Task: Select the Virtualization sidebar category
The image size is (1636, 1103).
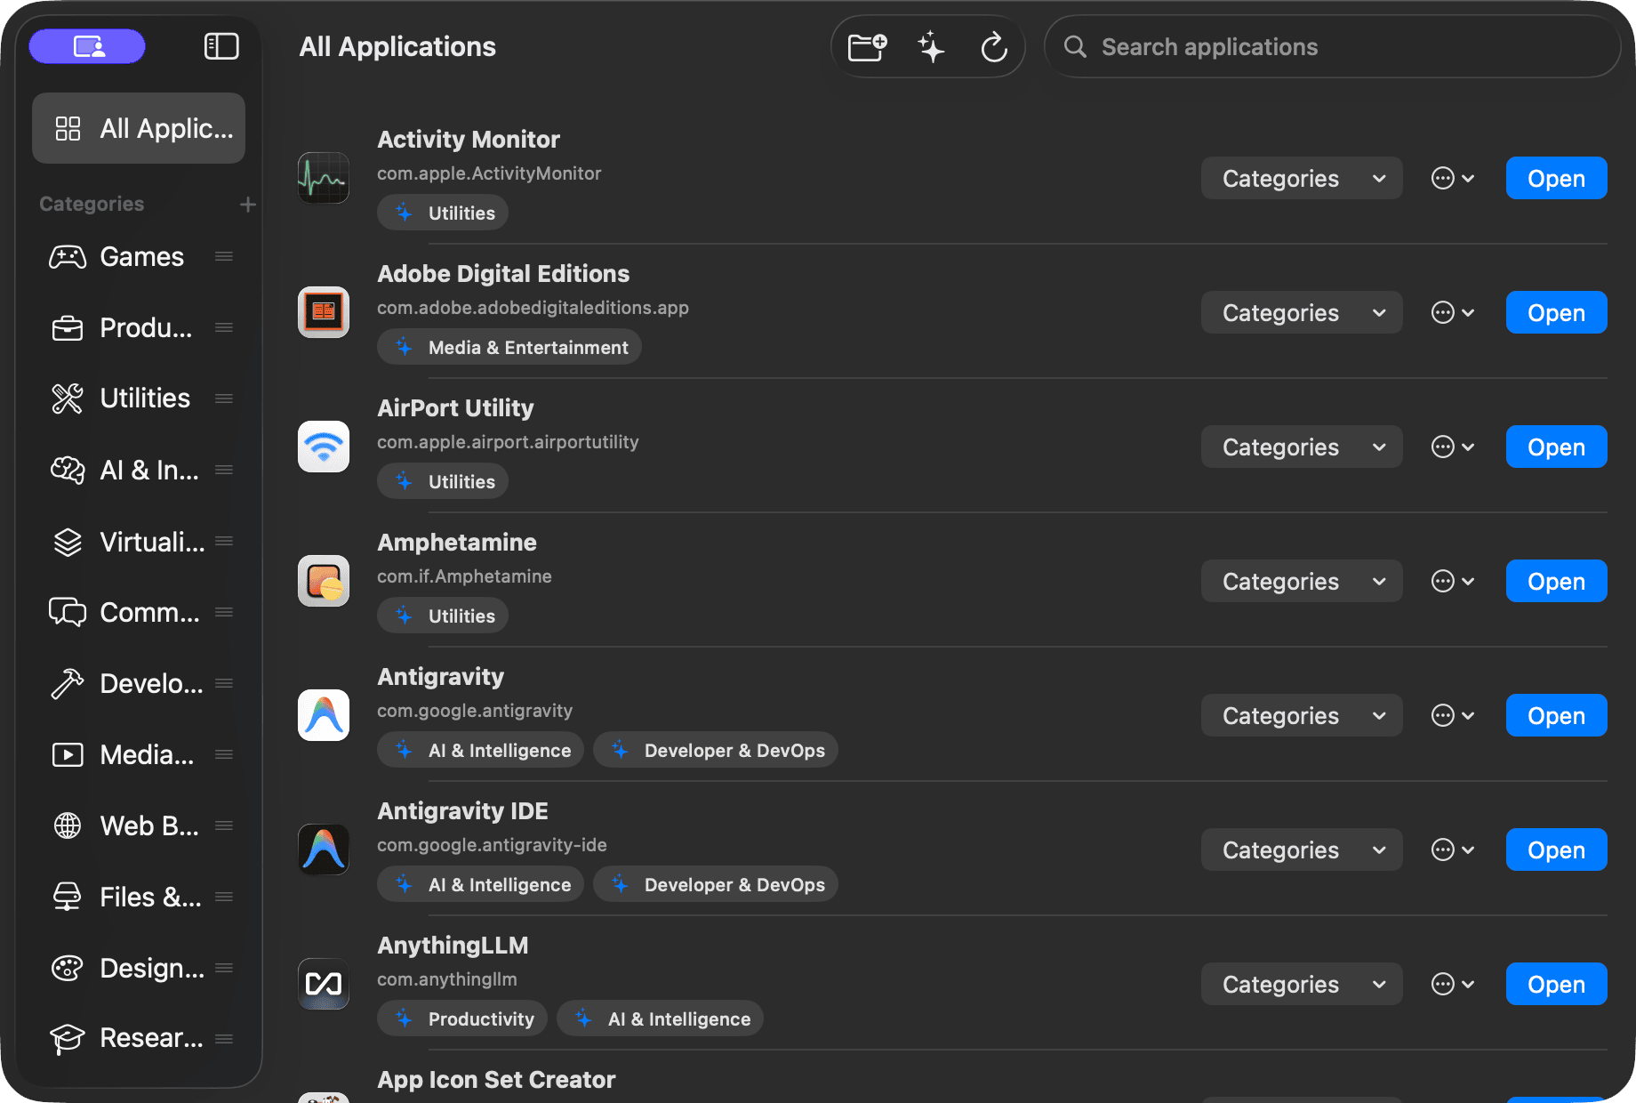Action: 139,541
